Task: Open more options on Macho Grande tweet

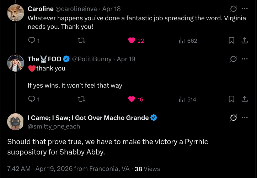Action: tap(245, 117)
